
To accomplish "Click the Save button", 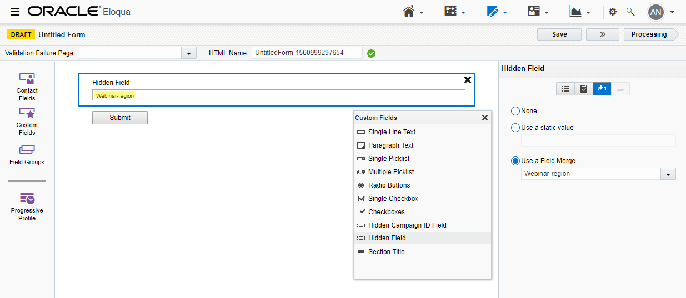I will click(559, 34).
